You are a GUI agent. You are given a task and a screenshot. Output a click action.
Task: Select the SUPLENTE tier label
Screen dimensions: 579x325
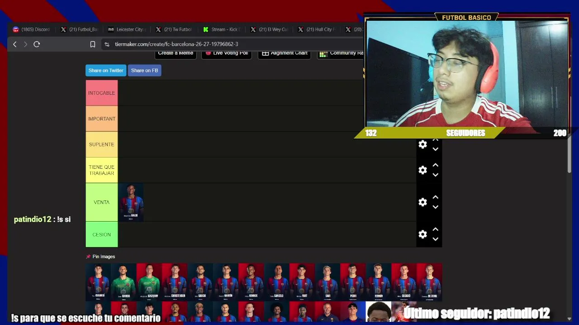[102, 144]
